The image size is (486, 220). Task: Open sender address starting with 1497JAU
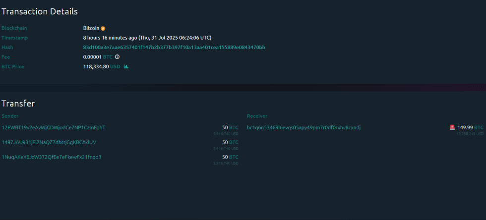[49, 142]
